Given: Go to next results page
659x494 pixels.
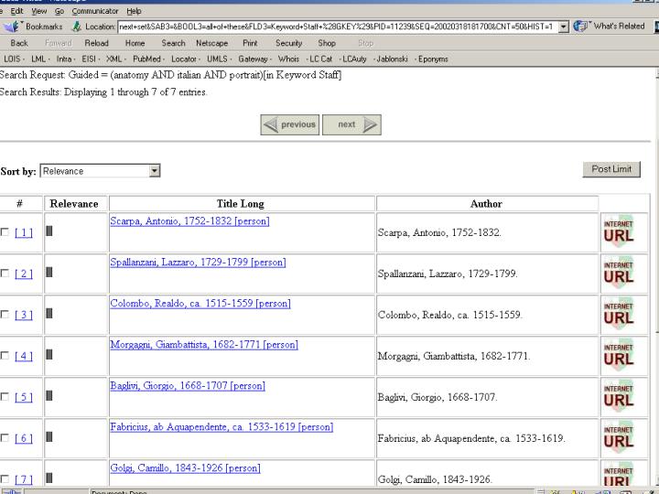Looking at the screenshot, I should click(352, 124).
